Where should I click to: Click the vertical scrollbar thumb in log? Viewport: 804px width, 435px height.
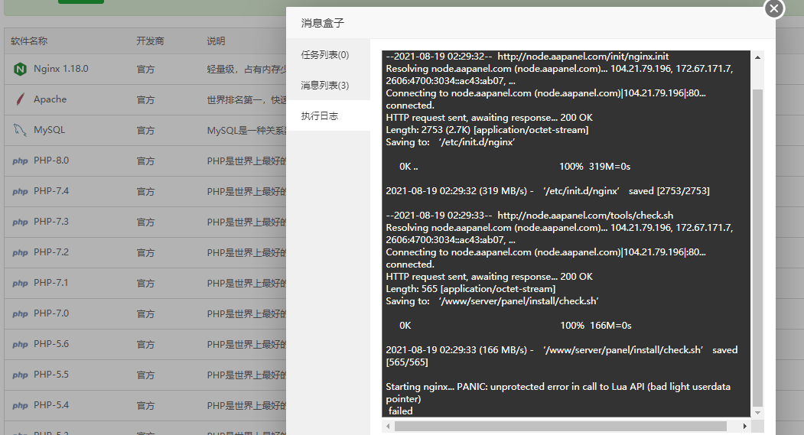tap(757, 248)
